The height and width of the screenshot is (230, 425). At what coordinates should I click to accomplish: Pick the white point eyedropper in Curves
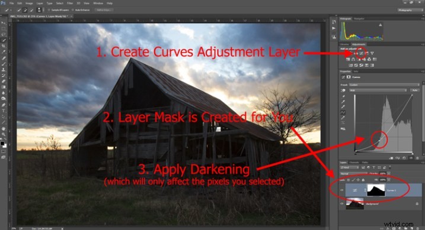(x=343, y=107)
